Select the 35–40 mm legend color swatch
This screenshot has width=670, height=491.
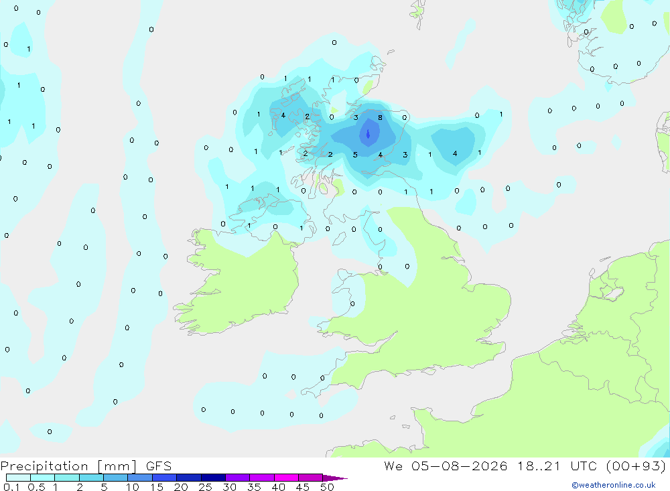pos(262,478)
